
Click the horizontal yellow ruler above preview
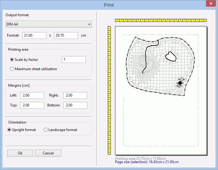(x=161, y=20)
